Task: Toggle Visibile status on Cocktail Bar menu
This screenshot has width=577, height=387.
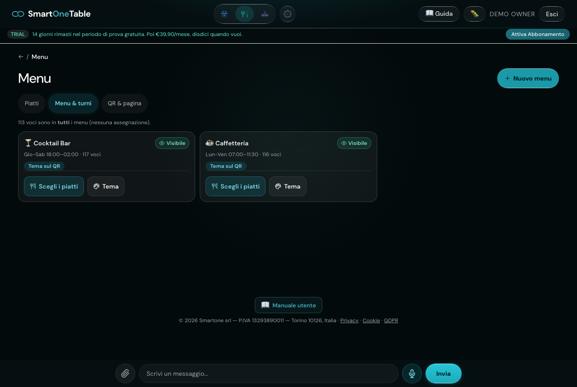Action: tap(172, 143)
